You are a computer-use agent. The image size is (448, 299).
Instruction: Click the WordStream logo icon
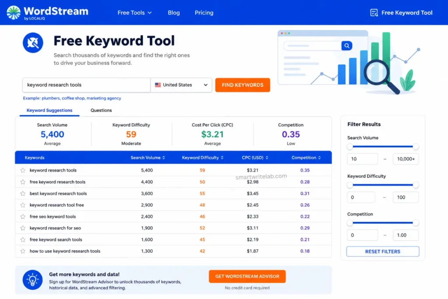pos(14,13)
